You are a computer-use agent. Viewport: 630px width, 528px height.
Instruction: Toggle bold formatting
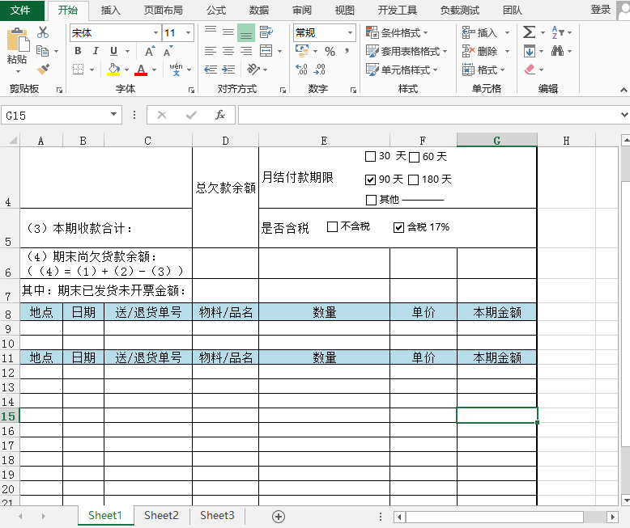click(78, 51)
